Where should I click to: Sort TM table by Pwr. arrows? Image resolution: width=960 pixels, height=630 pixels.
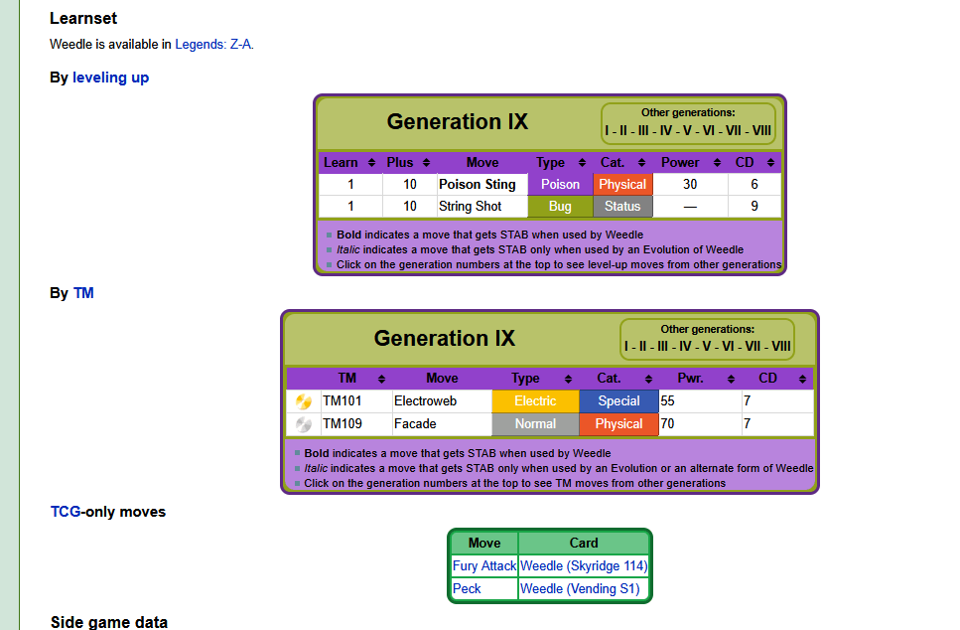731,379
